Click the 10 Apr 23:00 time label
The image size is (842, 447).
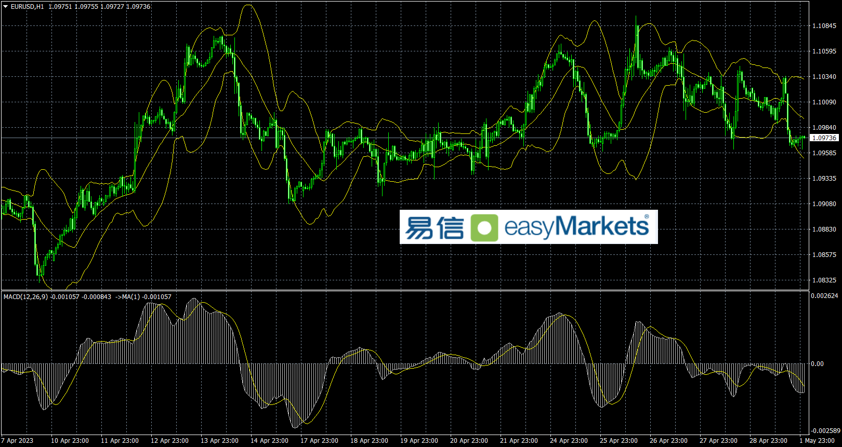[70, 441]
